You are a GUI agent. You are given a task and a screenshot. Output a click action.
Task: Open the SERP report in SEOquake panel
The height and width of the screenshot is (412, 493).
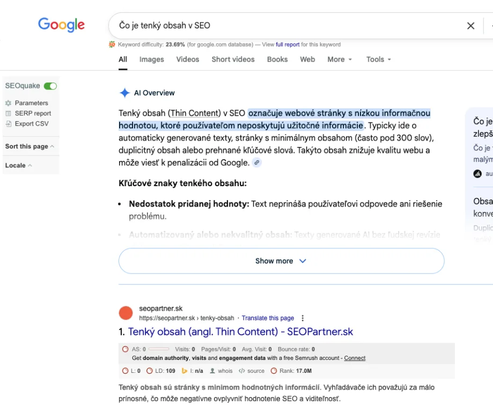point(33,113)
